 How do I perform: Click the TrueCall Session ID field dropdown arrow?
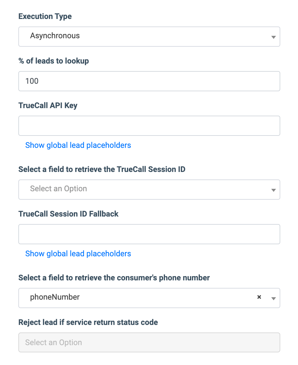click(x=273, y=190)
